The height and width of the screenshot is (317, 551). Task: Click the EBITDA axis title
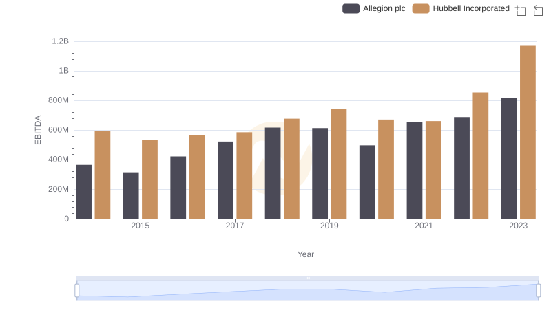[x=38, y=130]
